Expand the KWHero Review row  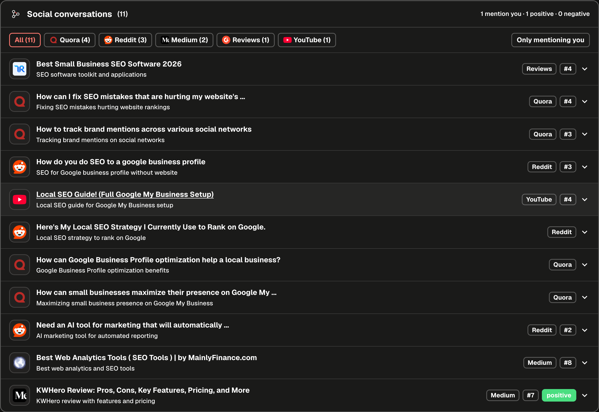coord(585,395)
